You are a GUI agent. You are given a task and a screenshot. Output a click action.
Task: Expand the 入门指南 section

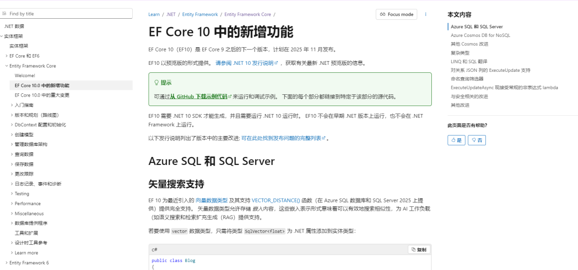pos(12,105)
